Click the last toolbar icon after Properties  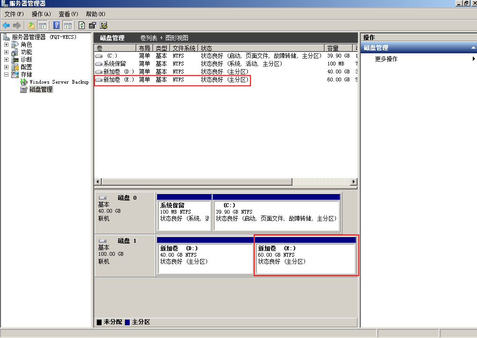tap(104, 25)
